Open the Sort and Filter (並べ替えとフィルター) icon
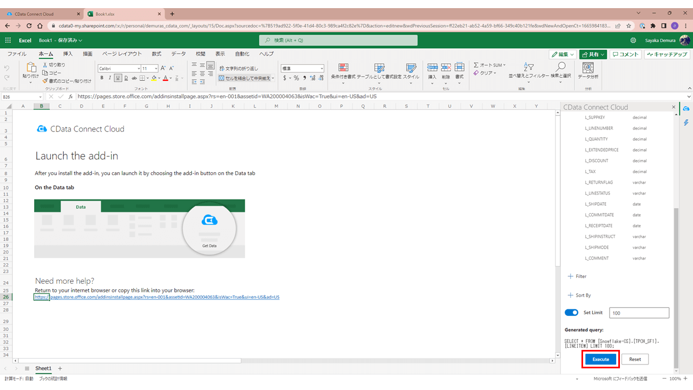 (529, 67)
